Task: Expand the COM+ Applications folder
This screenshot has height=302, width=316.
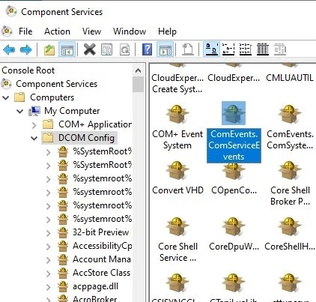Action: click(34, 124)
